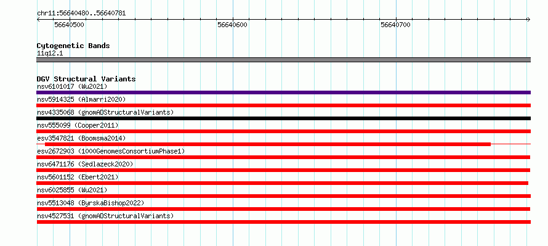Click the nsv6471176 (Sedlazeck2020) label
This screenshot has width=548, height=246.
[85, 164]
